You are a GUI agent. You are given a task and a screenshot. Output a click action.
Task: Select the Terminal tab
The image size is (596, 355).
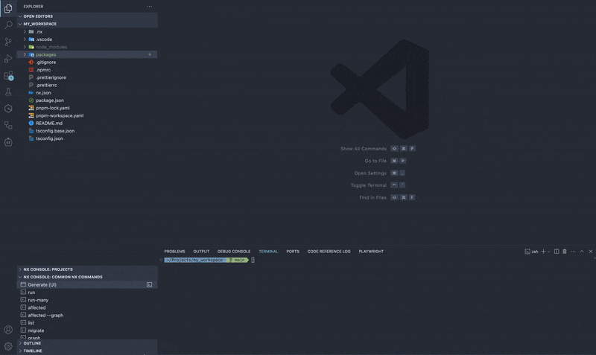click(268, 252)
